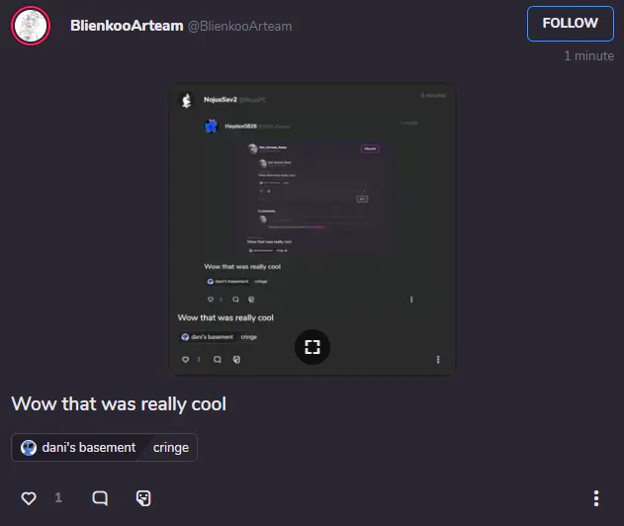The height and width of the screenshot is (526, 624).
Task: Open the post via the 1 minute timestamp
Action: [x=588, y=55]
